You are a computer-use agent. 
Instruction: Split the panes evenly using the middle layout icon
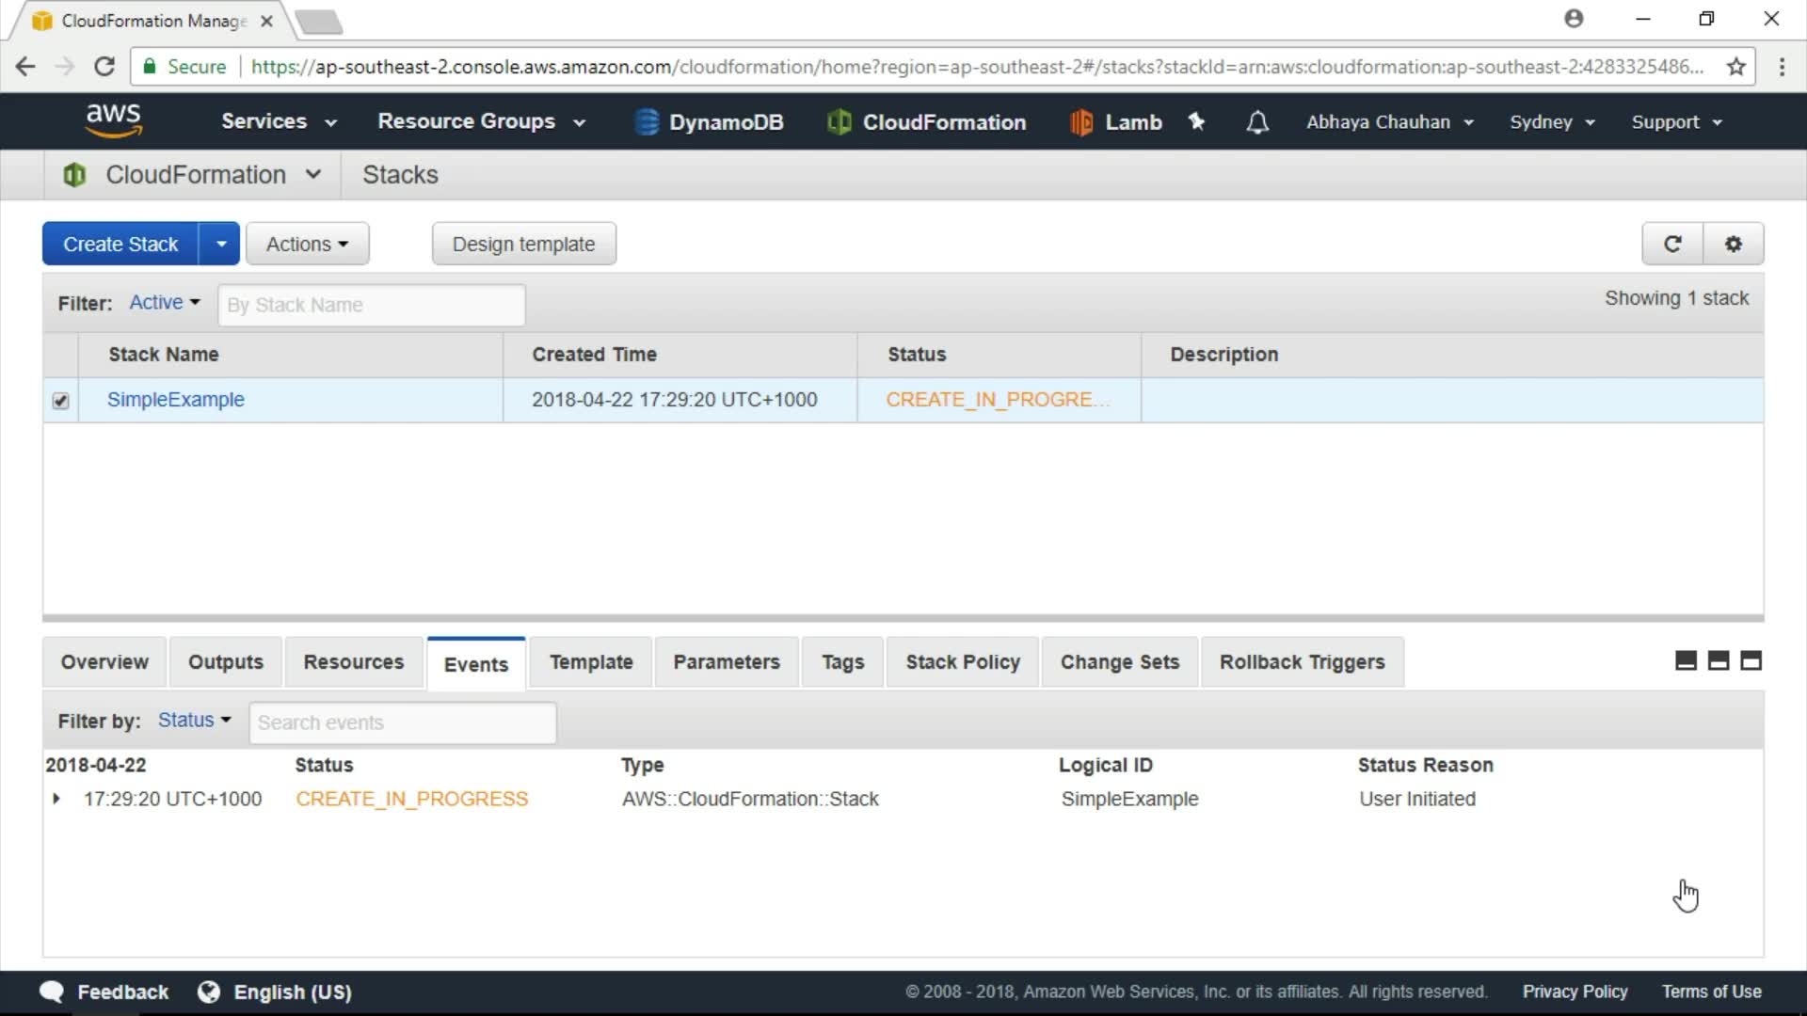pyautogui.click(x=1719, y=661)
